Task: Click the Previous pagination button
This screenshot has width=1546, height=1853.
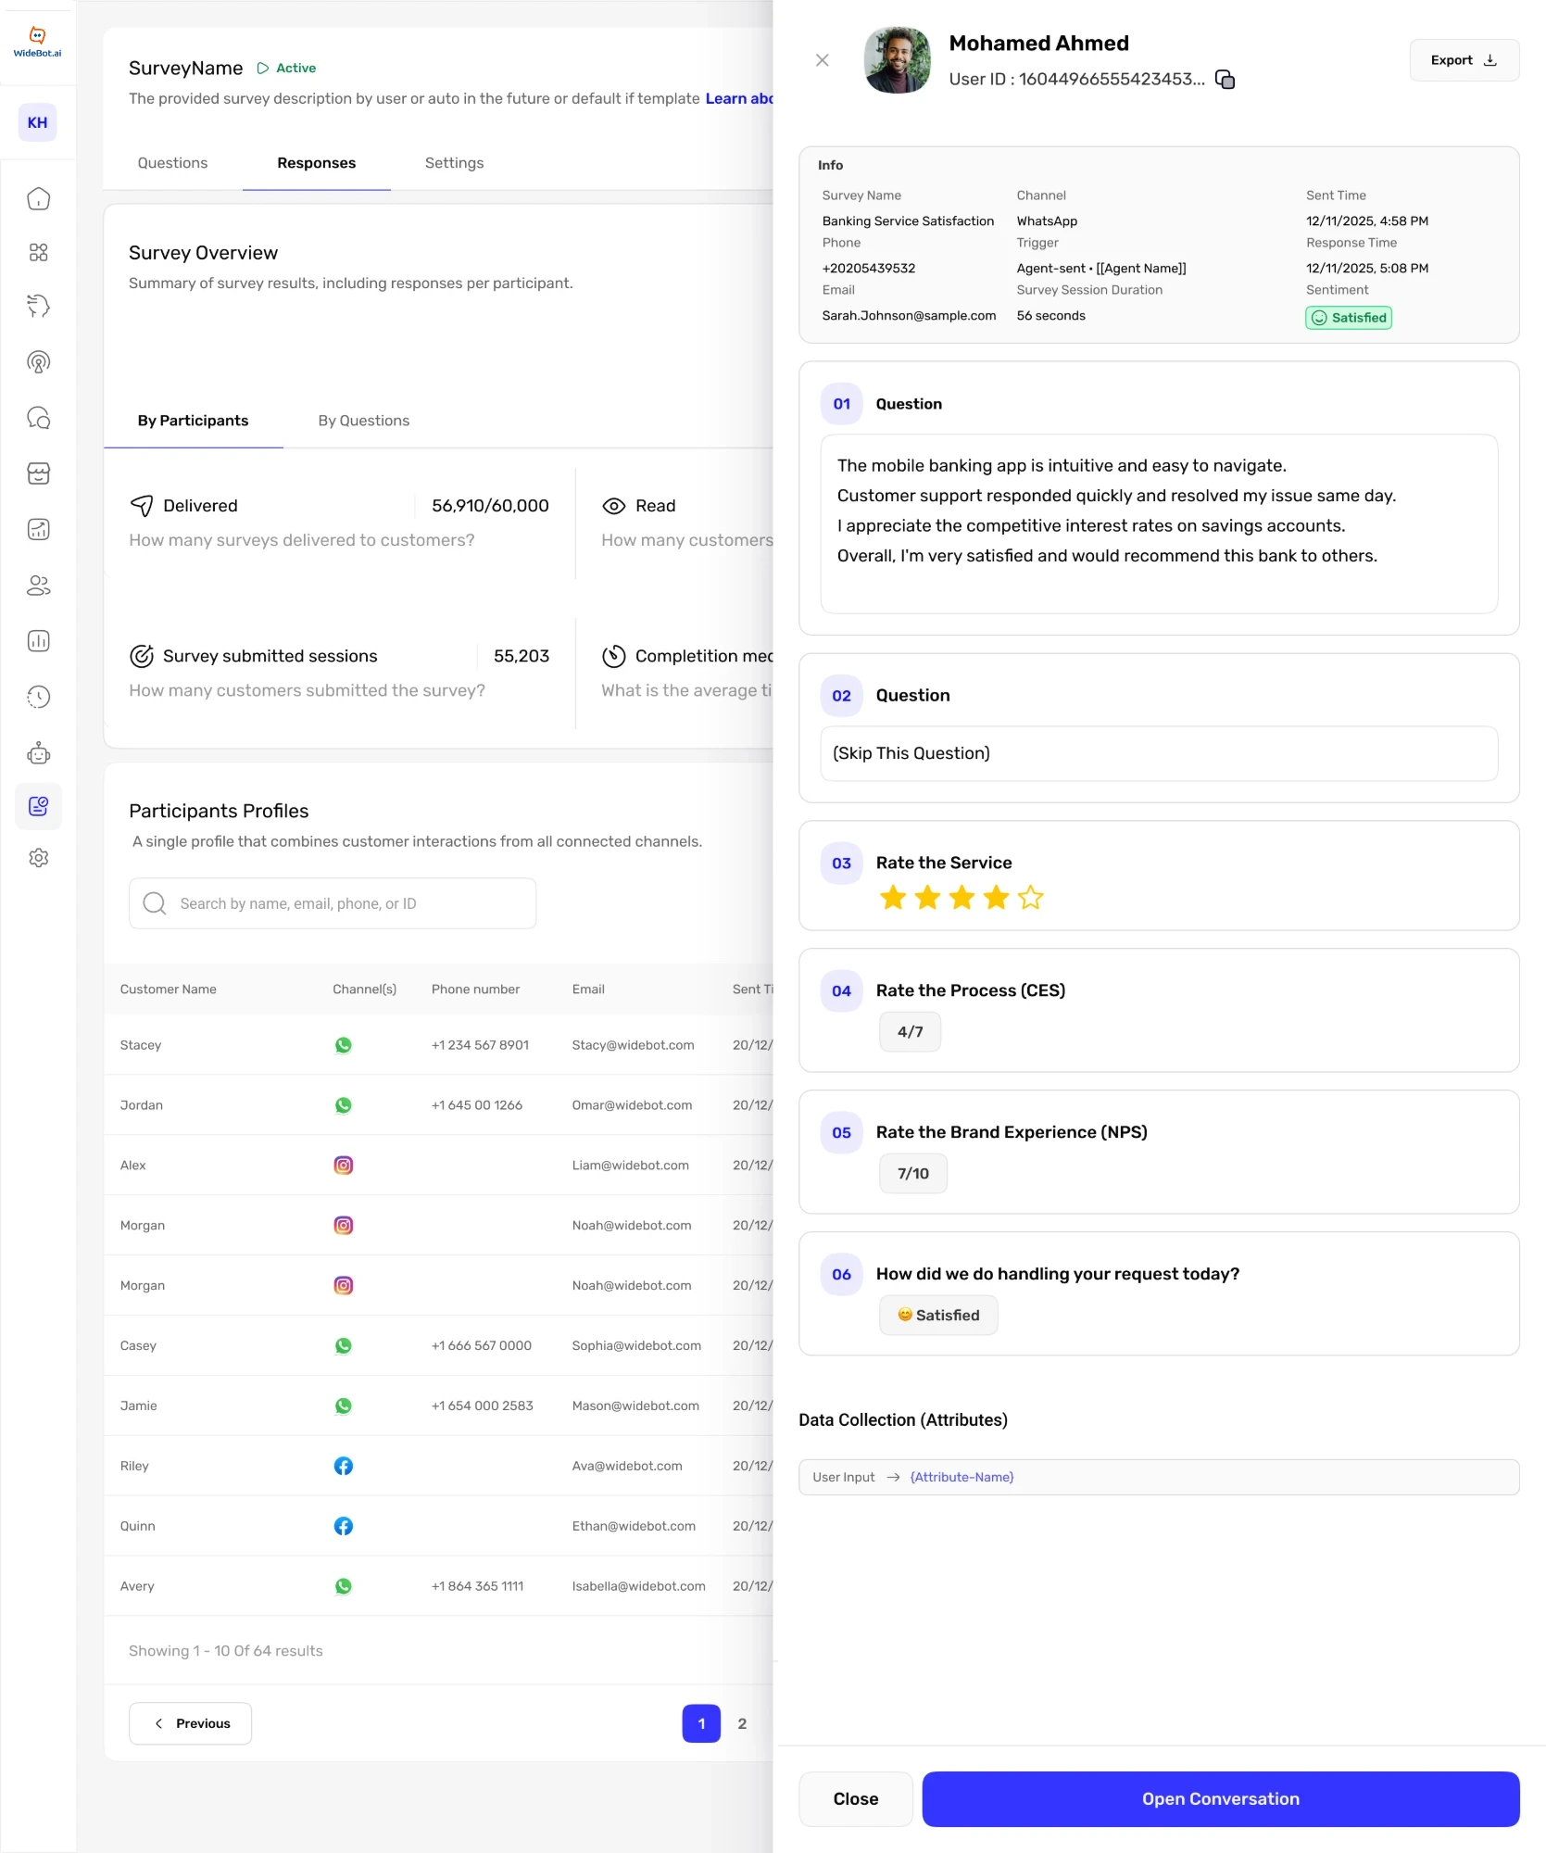Action: [190, 1723]
